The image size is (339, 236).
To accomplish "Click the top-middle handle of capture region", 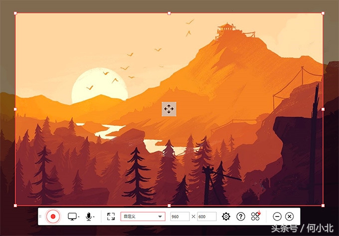I will pyautogui.click(x=169, y=13).
